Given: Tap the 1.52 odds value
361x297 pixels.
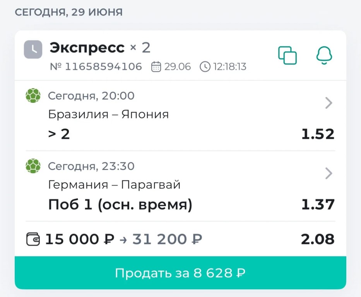Looking at the screenshot, I should [318, 134].
